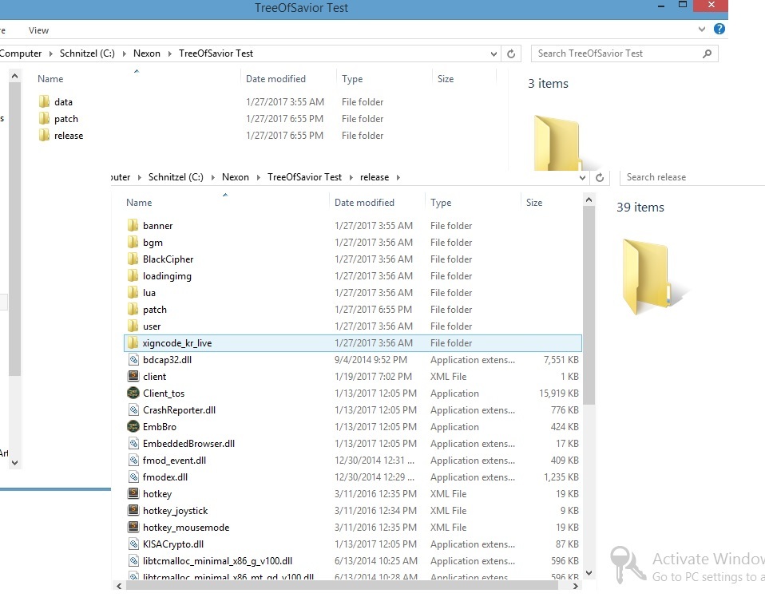Image resolution: width=765 pixels, height=609 pixels.
Task: Click the hotkey XML file icon
Action: [x=133, y=494]
